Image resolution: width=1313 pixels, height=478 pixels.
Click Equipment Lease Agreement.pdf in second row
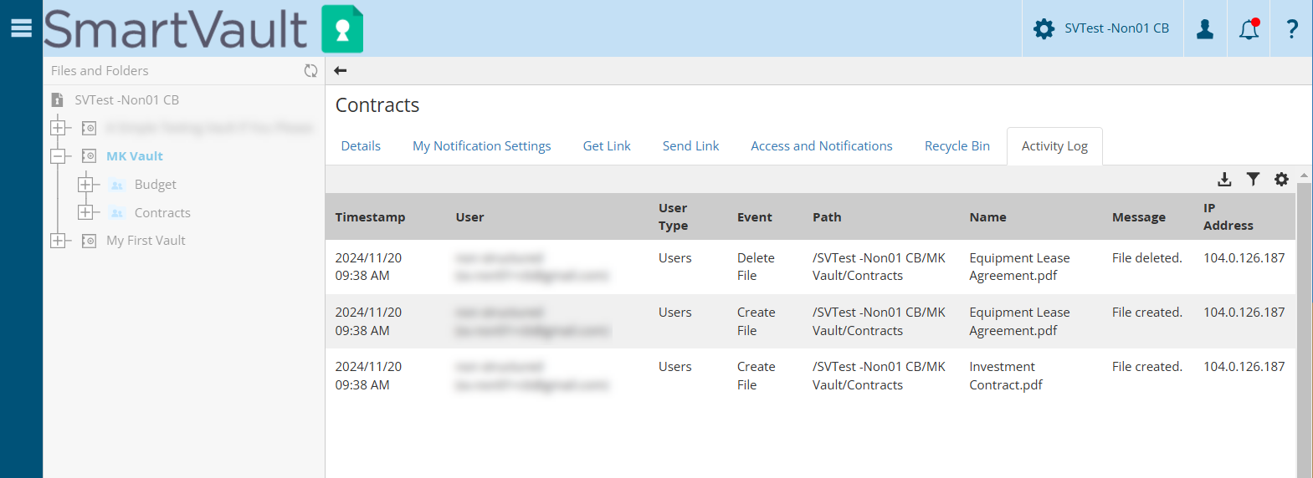tap(1019, 322)
